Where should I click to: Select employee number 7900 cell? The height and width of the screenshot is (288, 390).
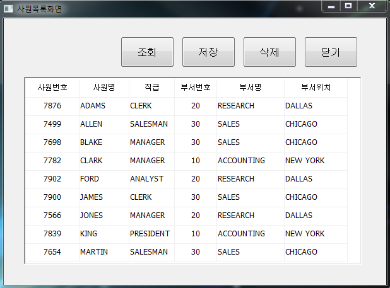(52, 197)
